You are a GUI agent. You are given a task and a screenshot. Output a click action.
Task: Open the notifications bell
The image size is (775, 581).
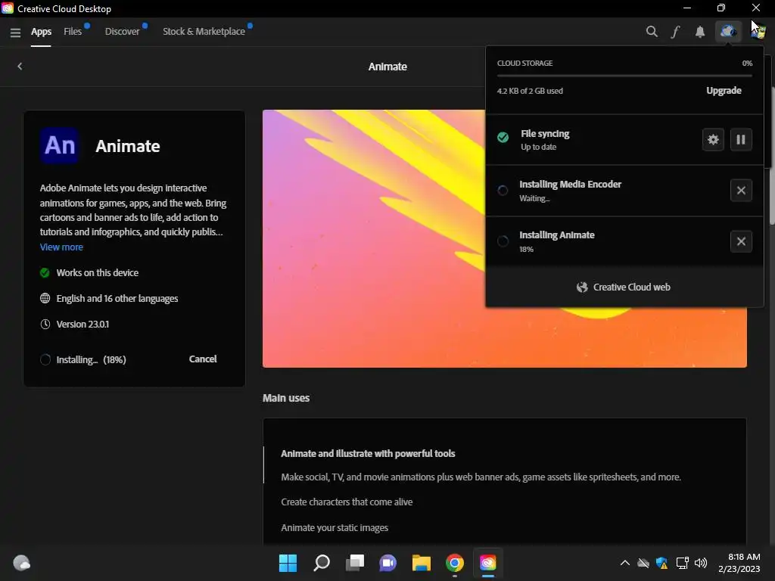pyautogui.click(x=700, y=32)
